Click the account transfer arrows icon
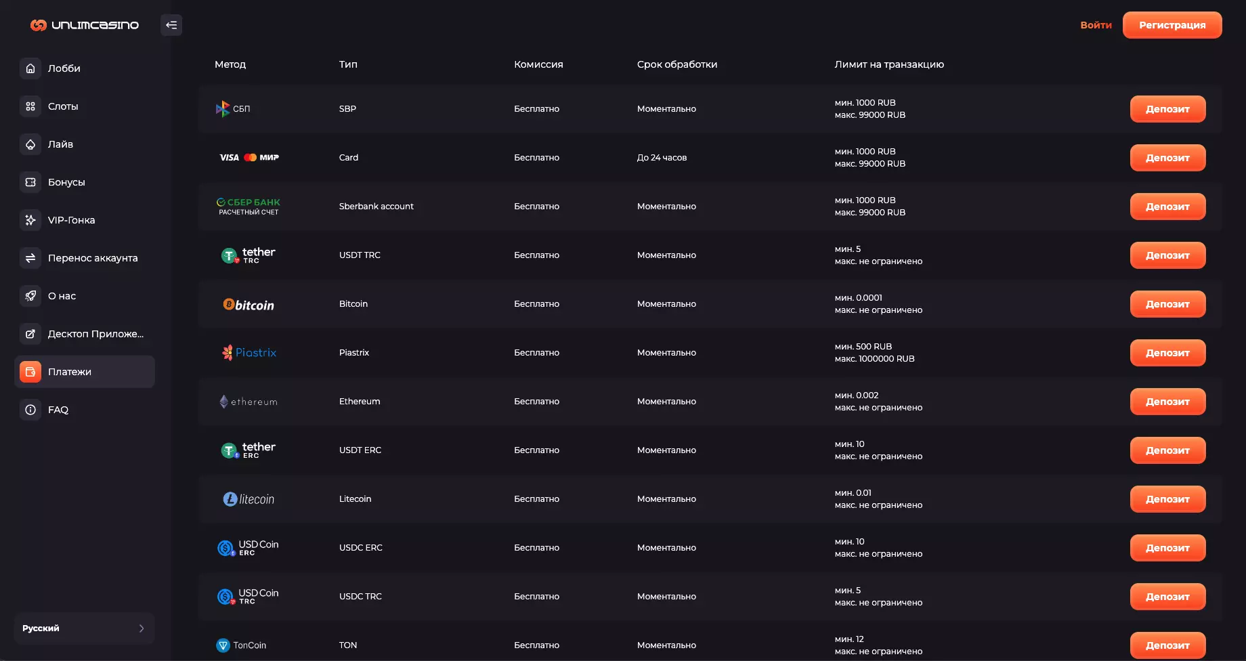The image size is (1246, 661). point(30,258)
